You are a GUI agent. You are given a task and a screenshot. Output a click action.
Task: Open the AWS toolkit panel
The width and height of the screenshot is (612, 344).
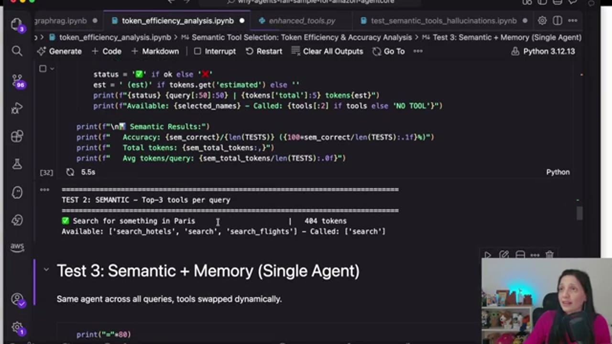[17, 247]
